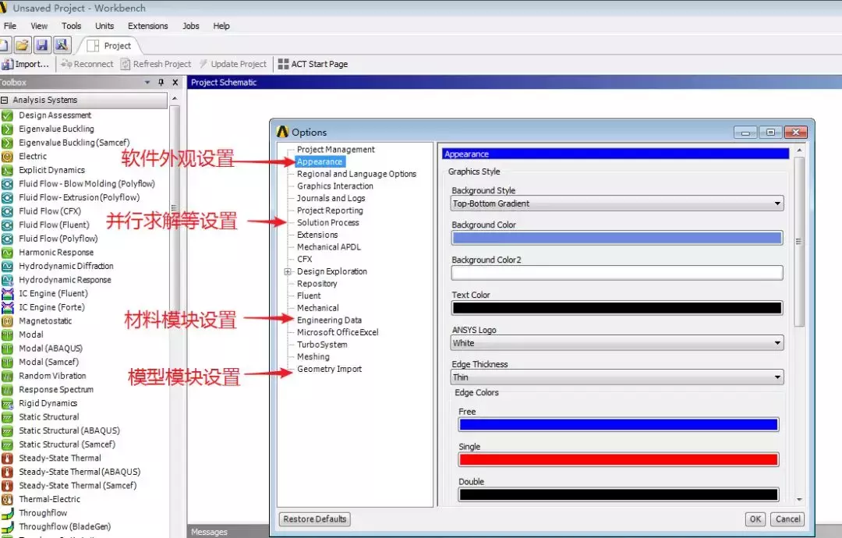The image size is (842, 538).
Task: Select the Random Vibration icon
Action: pyautogui.click(x=8, y=376)
